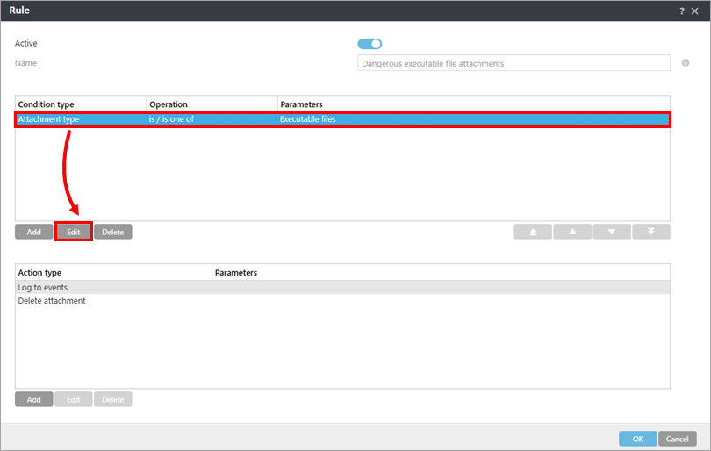
Task: Click the Action type column header
Action: point(113,273)
